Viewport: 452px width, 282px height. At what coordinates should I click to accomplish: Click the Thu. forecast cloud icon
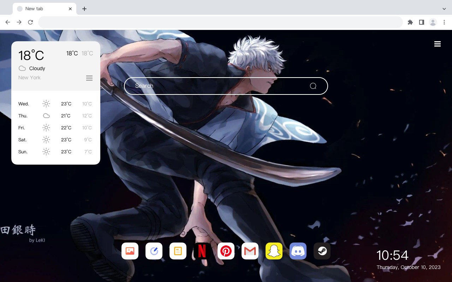tap(46, 116)
